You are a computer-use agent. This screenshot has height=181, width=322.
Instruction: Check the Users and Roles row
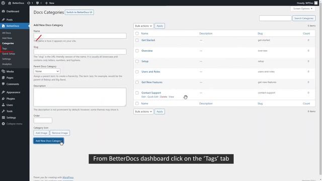coord(137,72)
